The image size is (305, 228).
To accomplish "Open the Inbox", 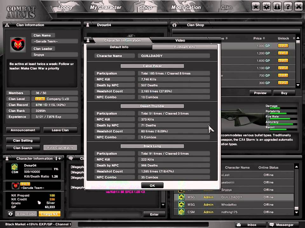I will point(250,225).
